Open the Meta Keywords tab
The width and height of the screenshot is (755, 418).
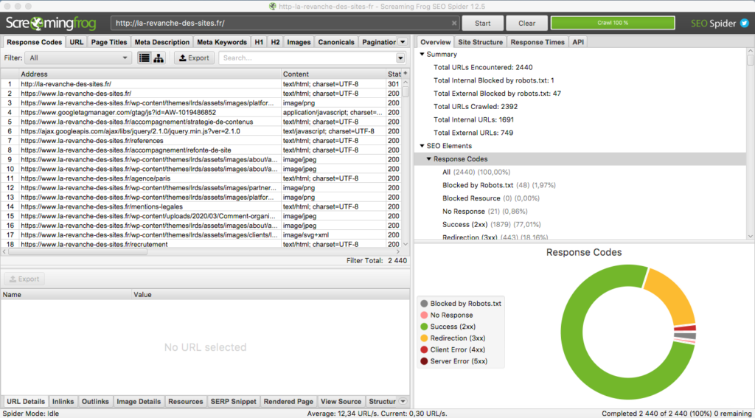222,42
